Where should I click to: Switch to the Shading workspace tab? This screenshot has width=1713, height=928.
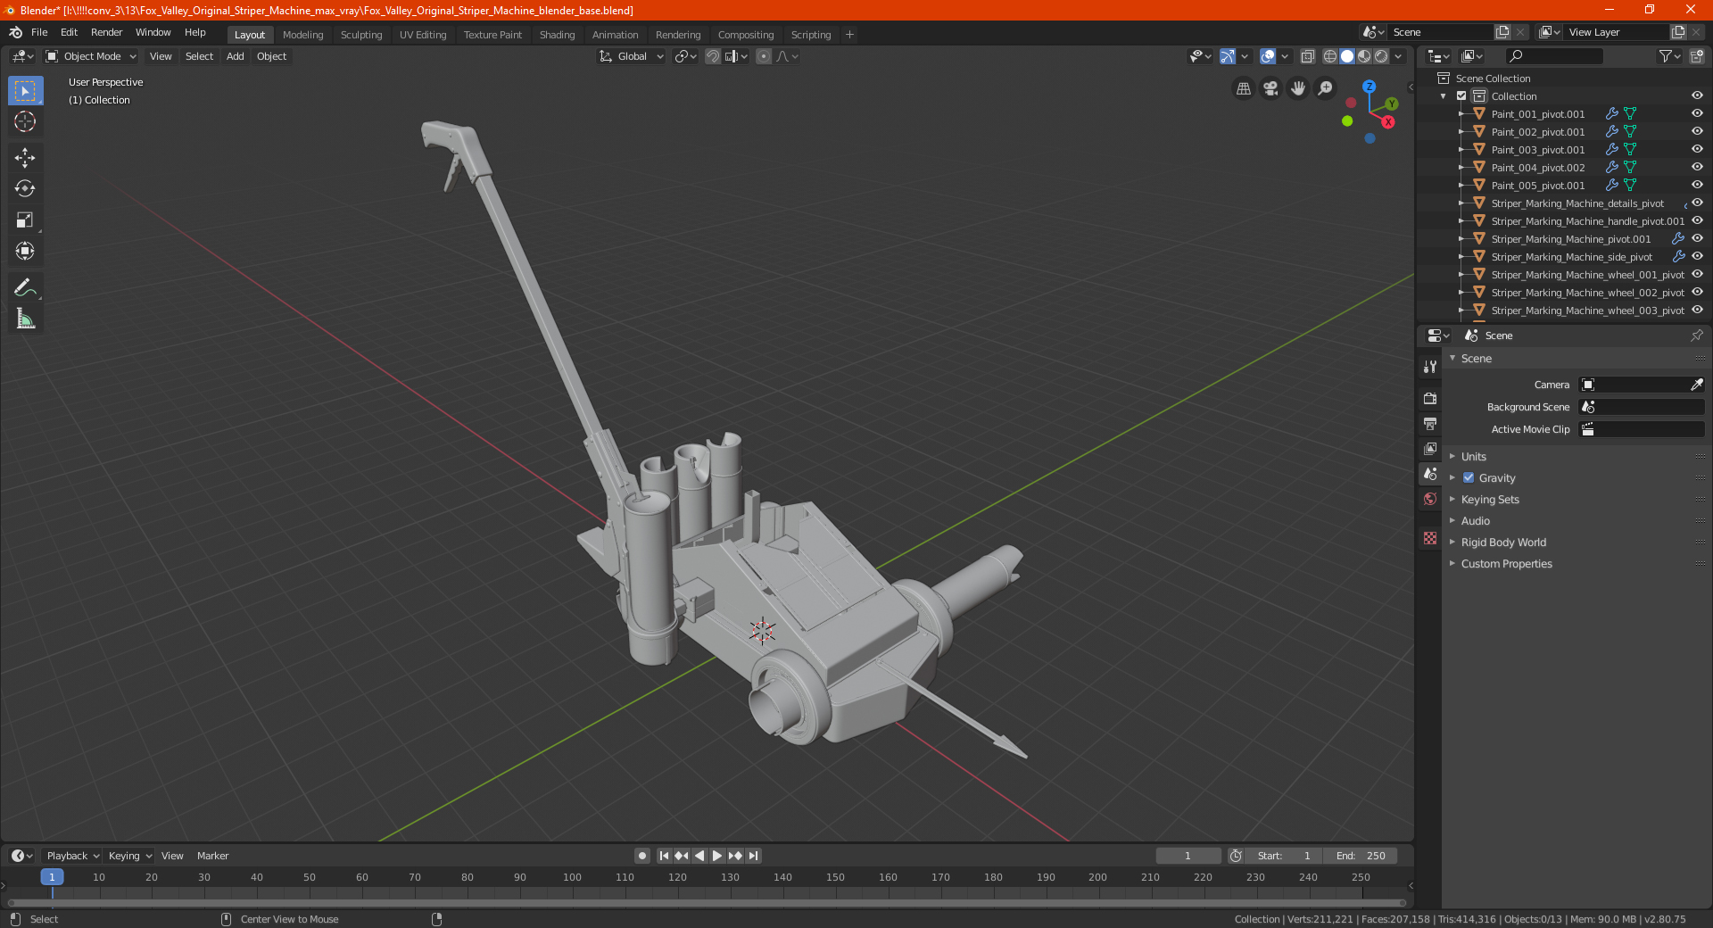(x=557, y=35)
